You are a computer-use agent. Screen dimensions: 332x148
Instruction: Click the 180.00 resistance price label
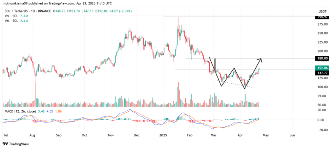point(321,58)
